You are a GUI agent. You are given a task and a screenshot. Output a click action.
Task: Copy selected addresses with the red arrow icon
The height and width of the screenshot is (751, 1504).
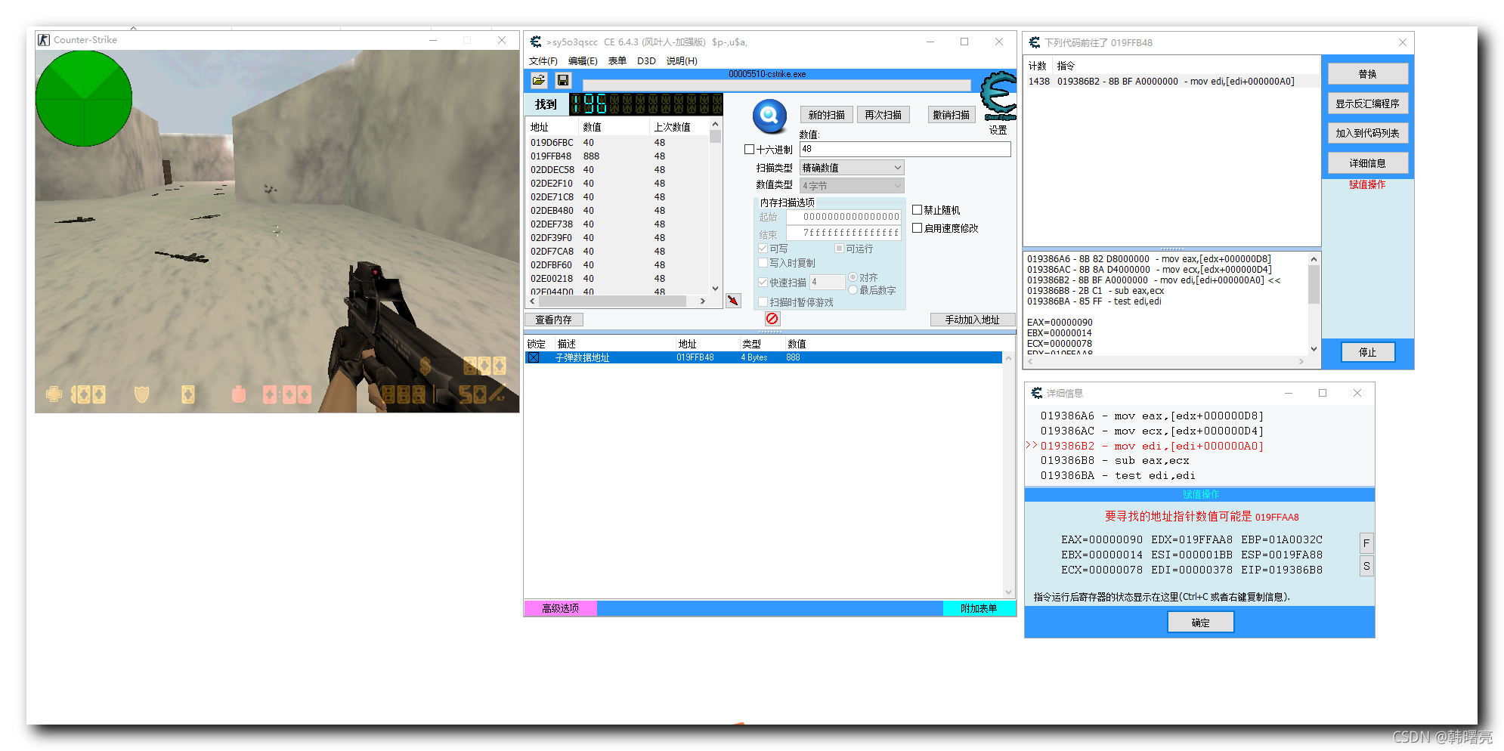[733, 301]
